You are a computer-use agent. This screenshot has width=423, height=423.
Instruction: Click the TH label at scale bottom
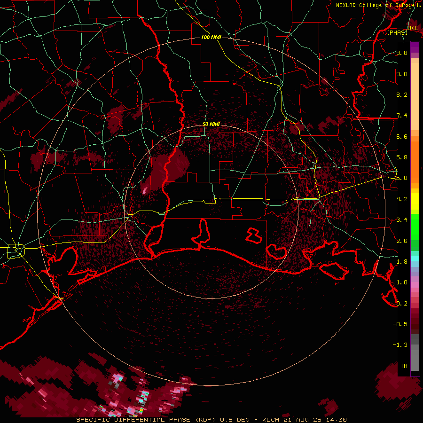404,366
